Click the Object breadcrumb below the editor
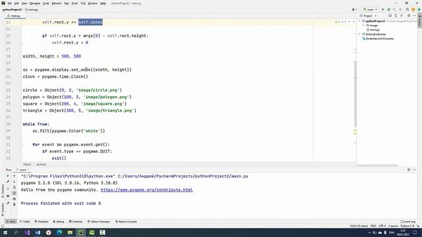The height and width of the screenshot is (237, 422). [x=27, y=164]
